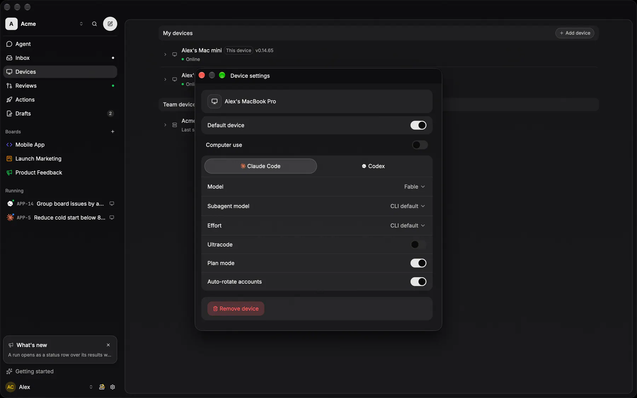Add a new board with plus icon
Image resolution: width=637 pixels, height=398 pixels.
(x=113, y=132)
